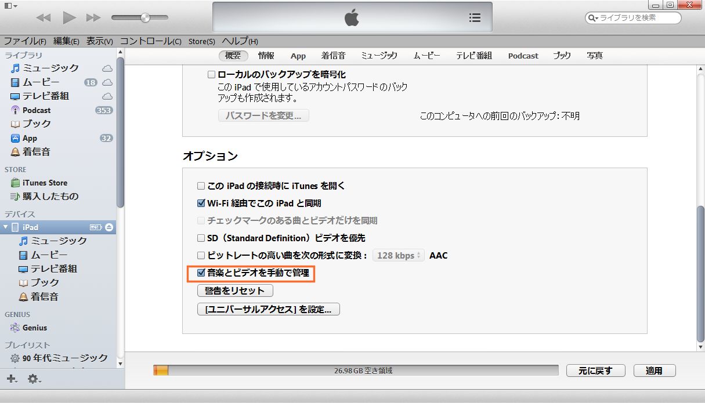Open iTunes Store in the sidebar
Image resolution: width=705 pixels, height=403 pixels.
[x=45, y=183]
